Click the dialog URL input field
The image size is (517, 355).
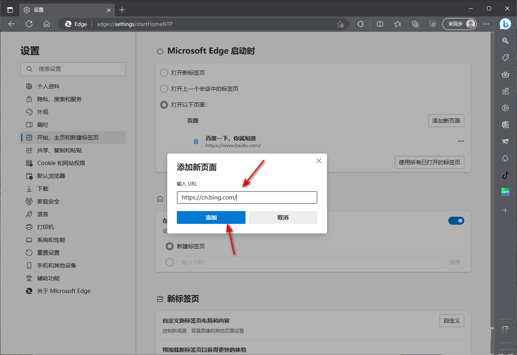pyautogui.click(x=247, y=197)
